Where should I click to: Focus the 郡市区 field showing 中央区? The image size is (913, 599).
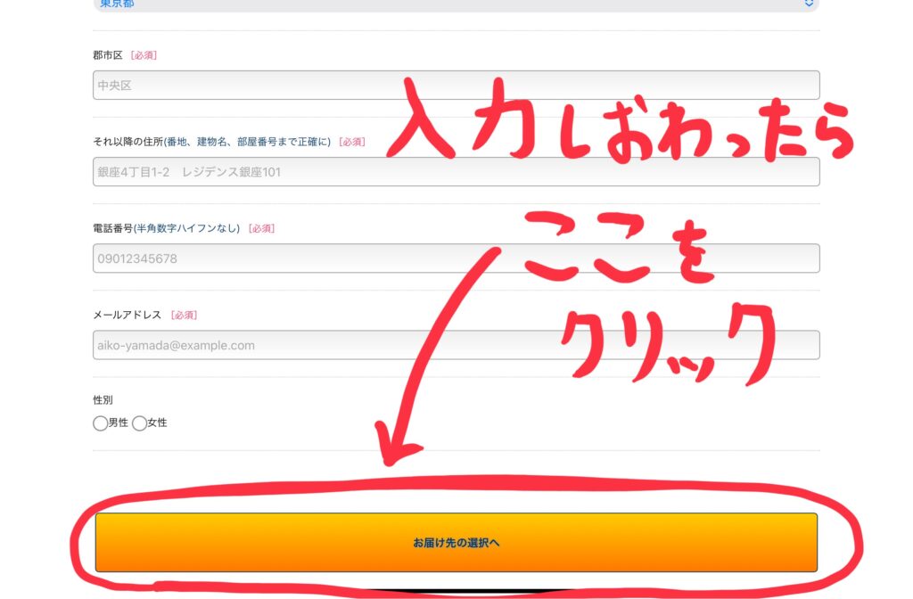coord(456,86)
